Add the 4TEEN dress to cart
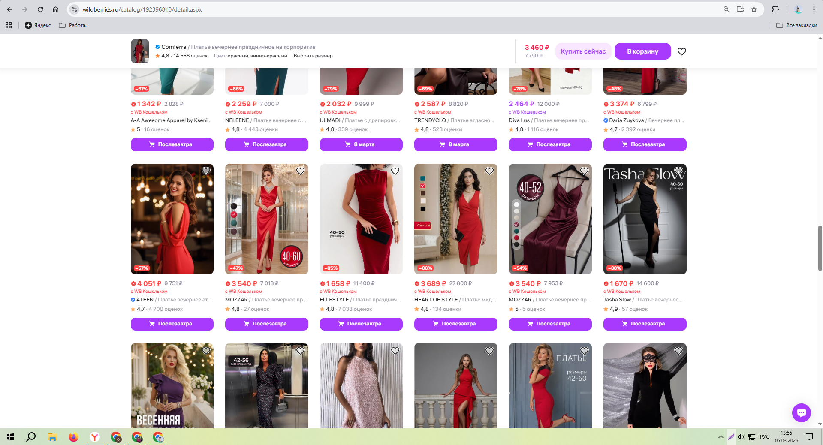 pos(172,324)
